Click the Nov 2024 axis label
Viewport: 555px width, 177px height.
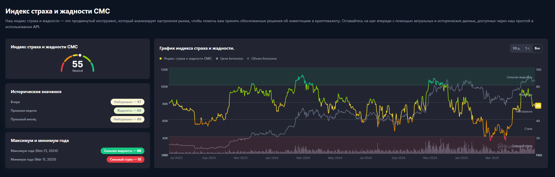coord(430,158)
